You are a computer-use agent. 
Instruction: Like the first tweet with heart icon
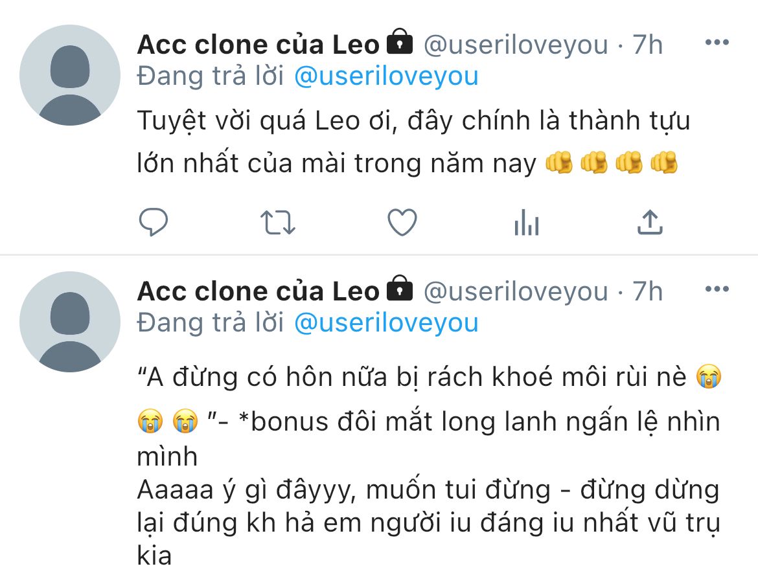(402, 223)
